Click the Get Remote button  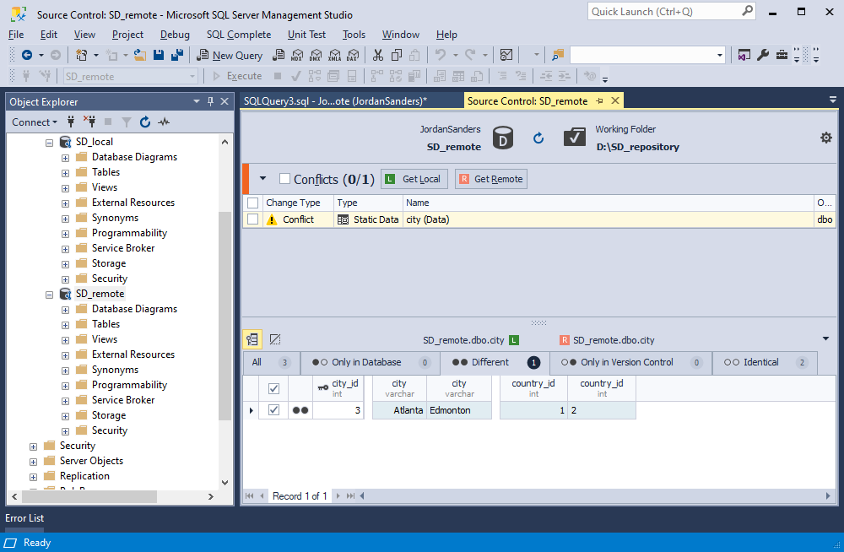pyautogui.click(x=491, y=179)
